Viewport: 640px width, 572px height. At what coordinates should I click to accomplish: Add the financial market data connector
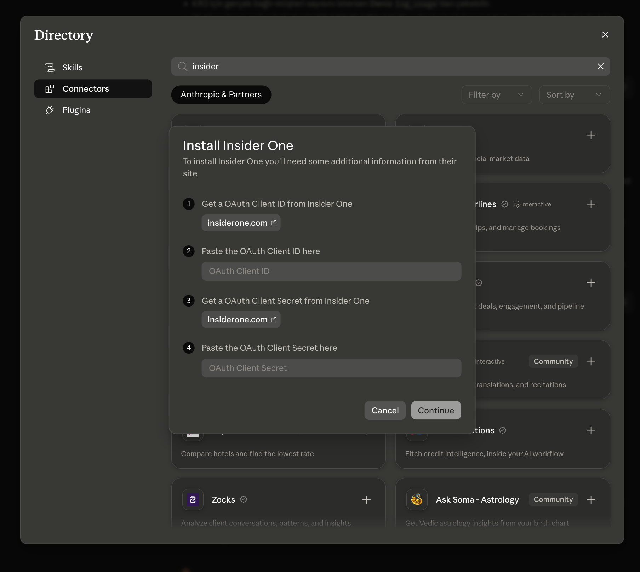[591, 135]
